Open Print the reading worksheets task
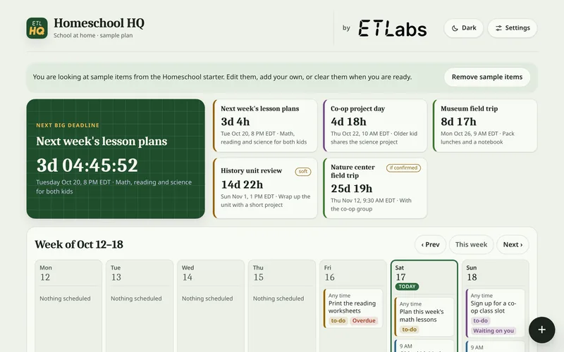Screen dimensions: 564x352 pos(353,308)
